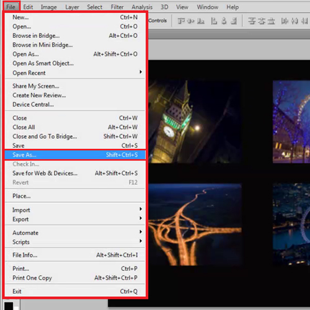This screenshot has width=310, height=310.
Task: Click the Distribute Left Edges icon
Action: [x=285, y=21]
